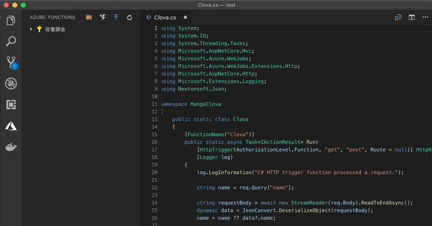Open the Extensions view in activity bar
This screenshot has height=226, width=432.
(11, 105)
